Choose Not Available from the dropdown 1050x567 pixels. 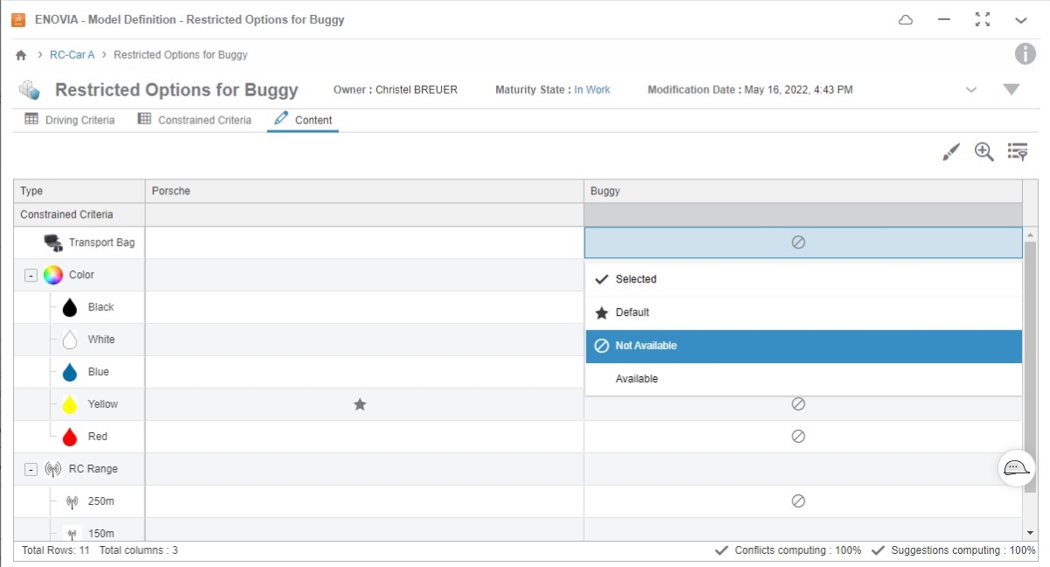pos(803,346)
